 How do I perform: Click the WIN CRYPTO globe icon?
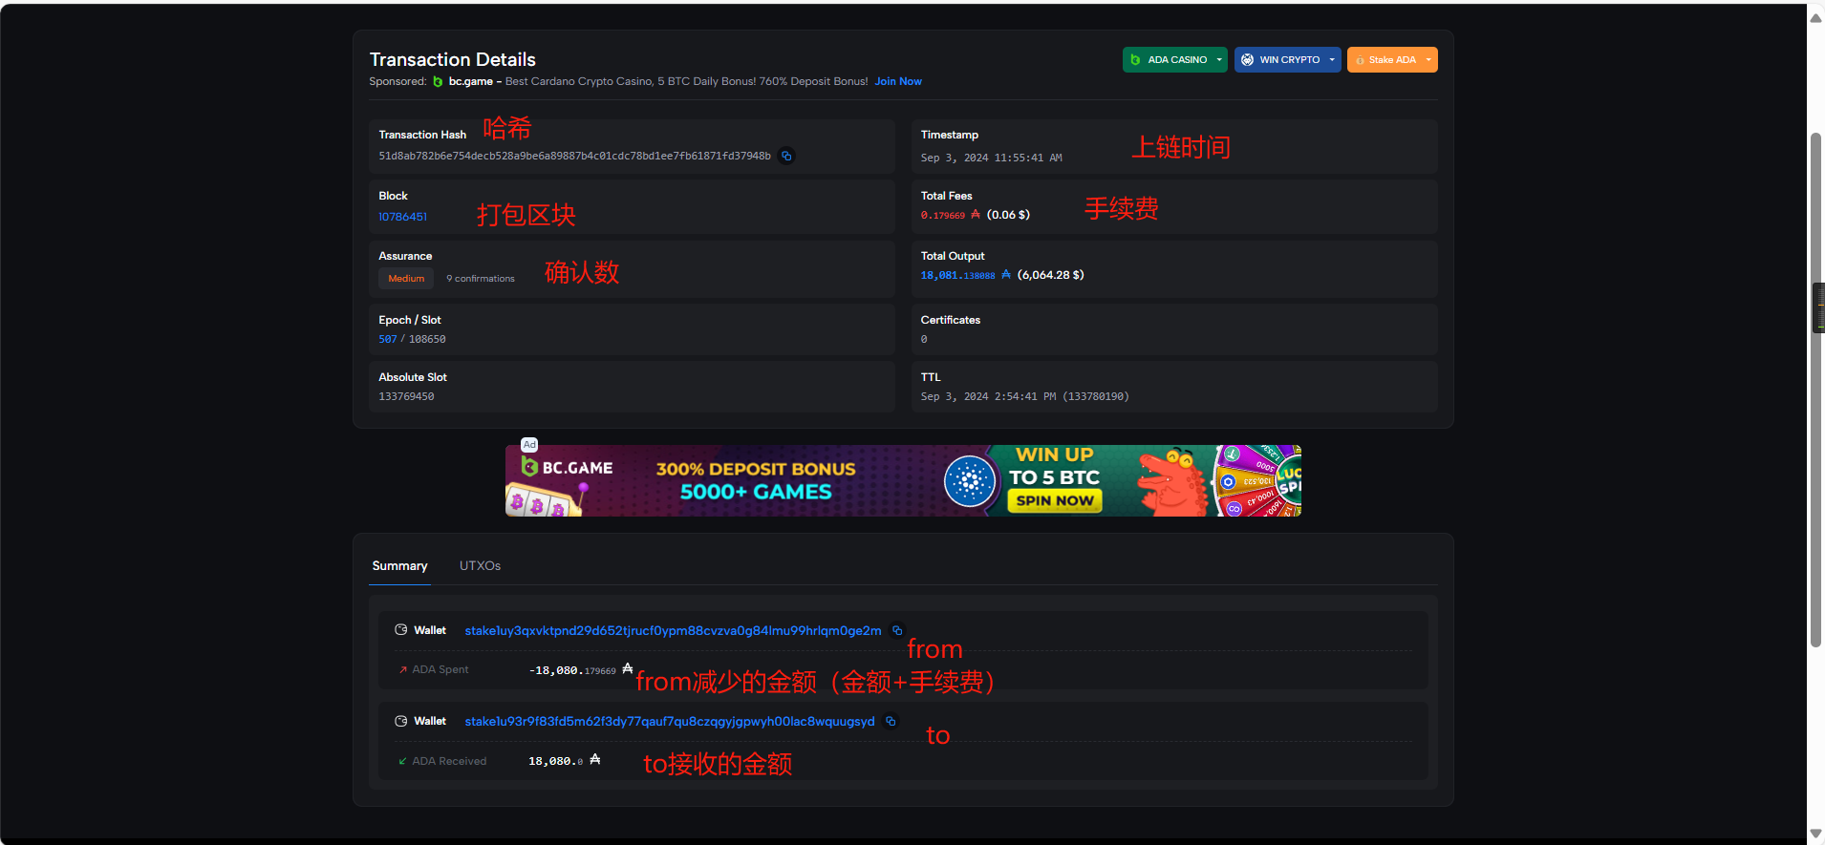1247,59
